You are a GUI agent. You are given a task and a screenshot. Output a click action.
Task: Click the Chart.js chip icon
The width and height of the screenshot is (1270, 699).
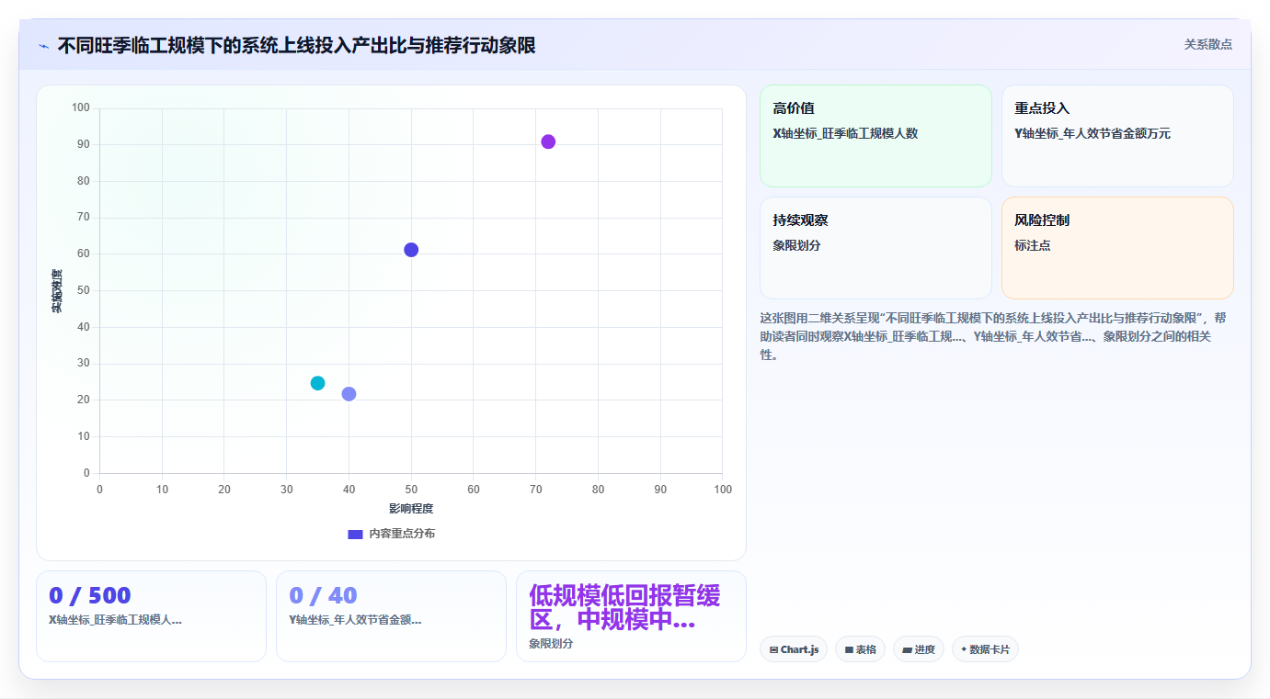tap(773, 650)
